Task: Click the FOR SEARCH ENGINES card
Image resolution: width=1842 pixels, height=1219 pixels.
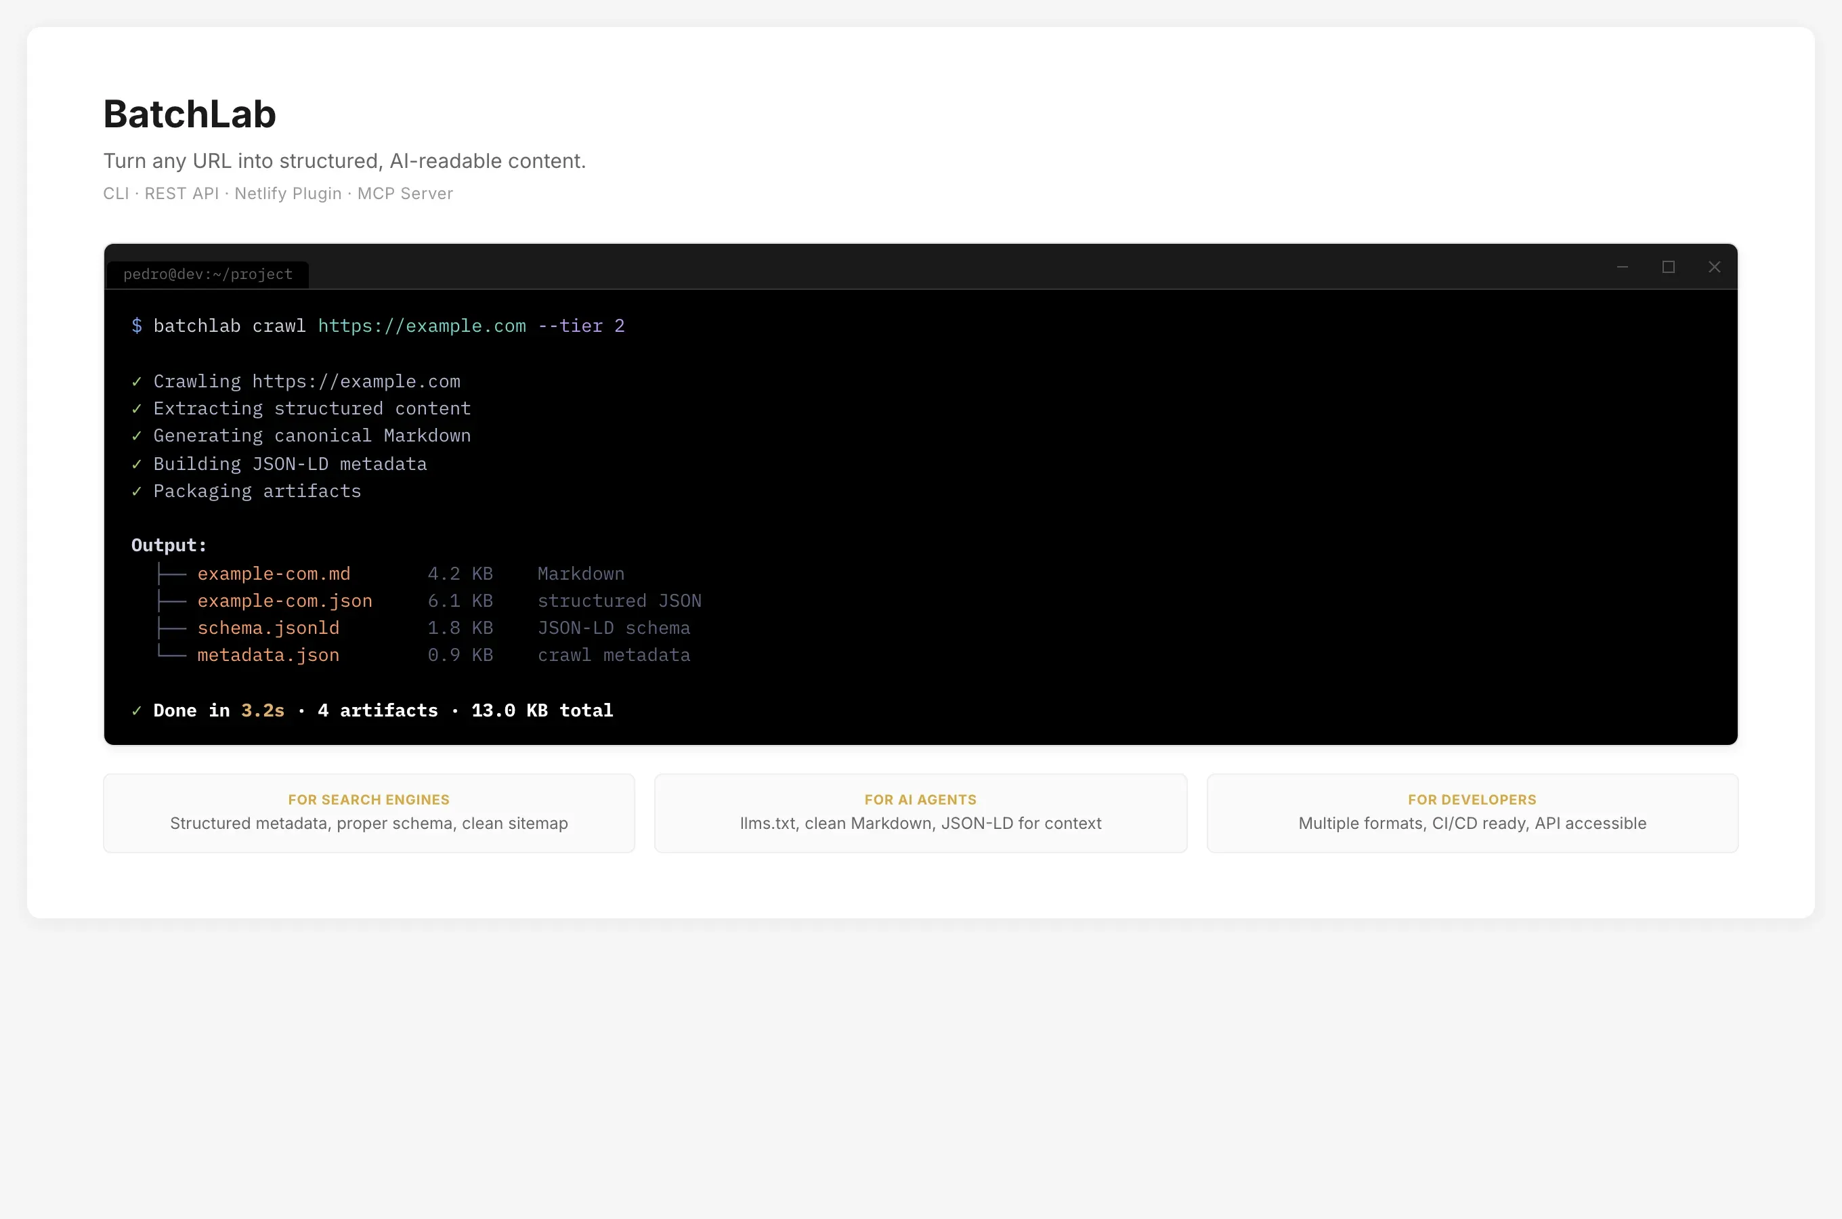Action: [368, 813]
